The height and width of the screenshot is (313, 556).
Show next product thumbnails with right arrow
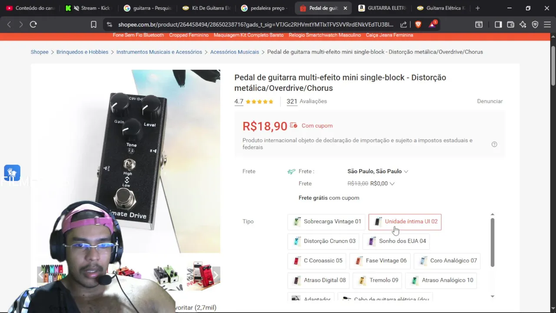coord(215,275)
